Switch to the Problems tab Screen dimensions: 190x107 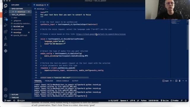pyautogui.click(x=49, y=81)
